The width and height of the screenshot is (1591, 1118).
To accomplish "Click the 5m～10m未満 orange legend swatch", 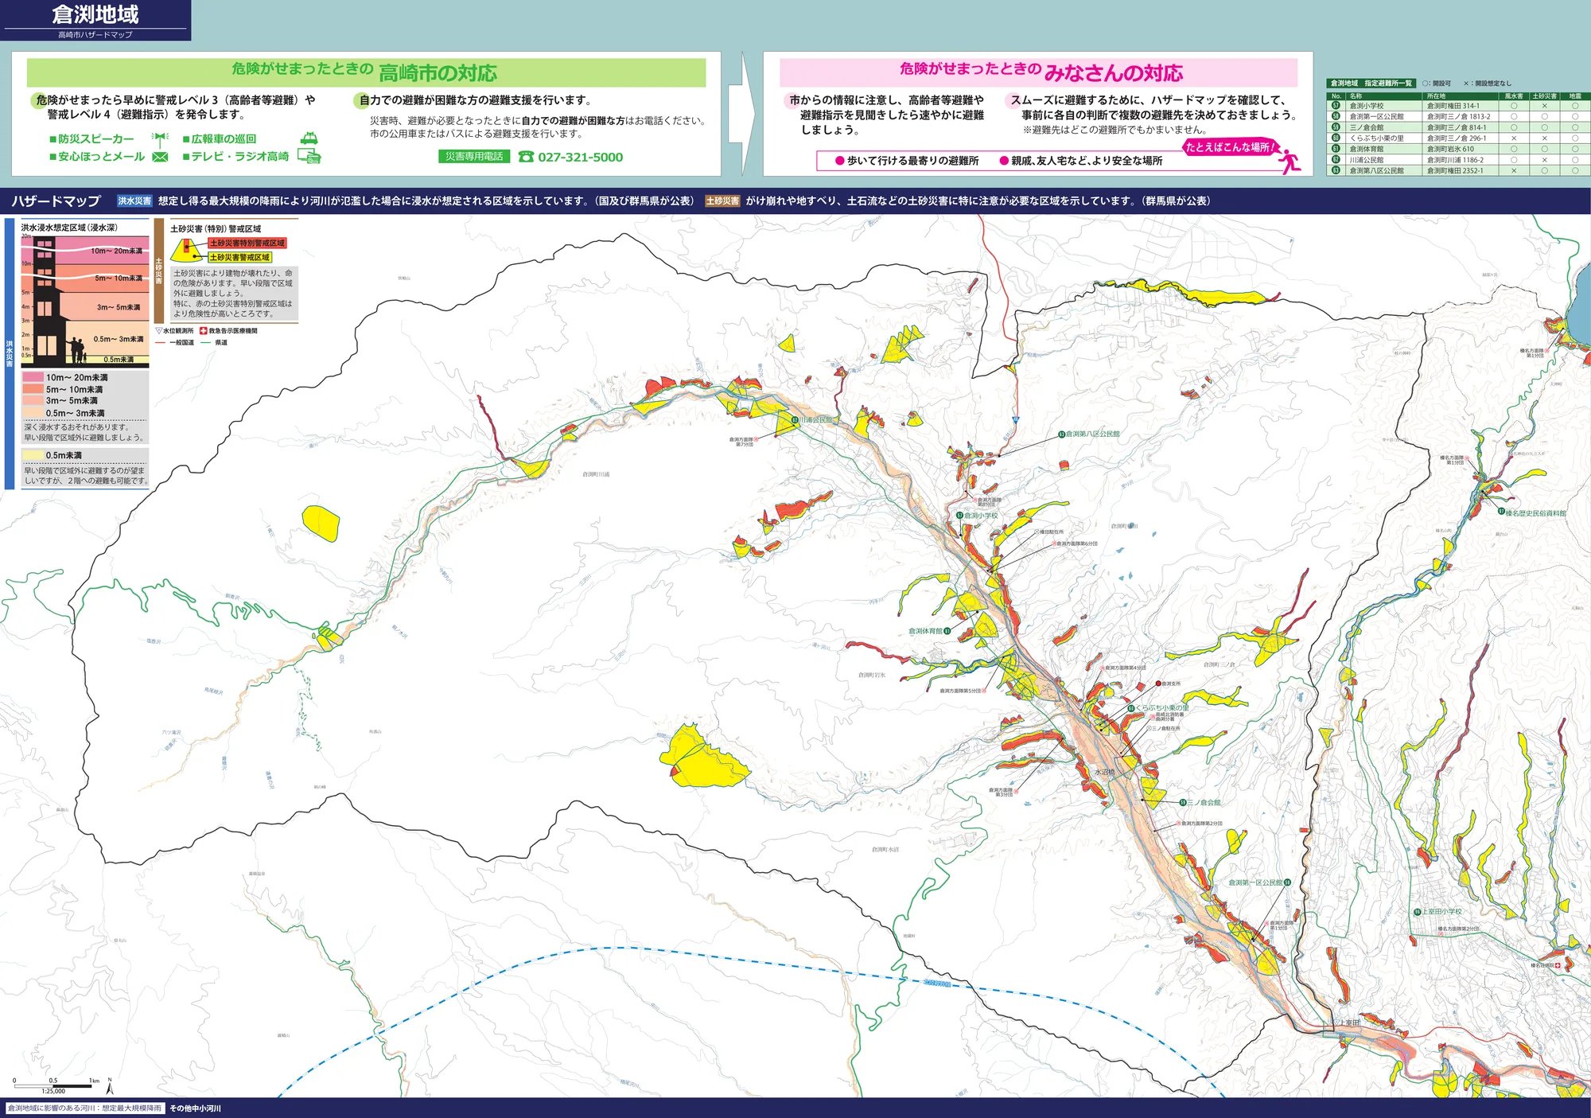I will [x=33, y=389].
